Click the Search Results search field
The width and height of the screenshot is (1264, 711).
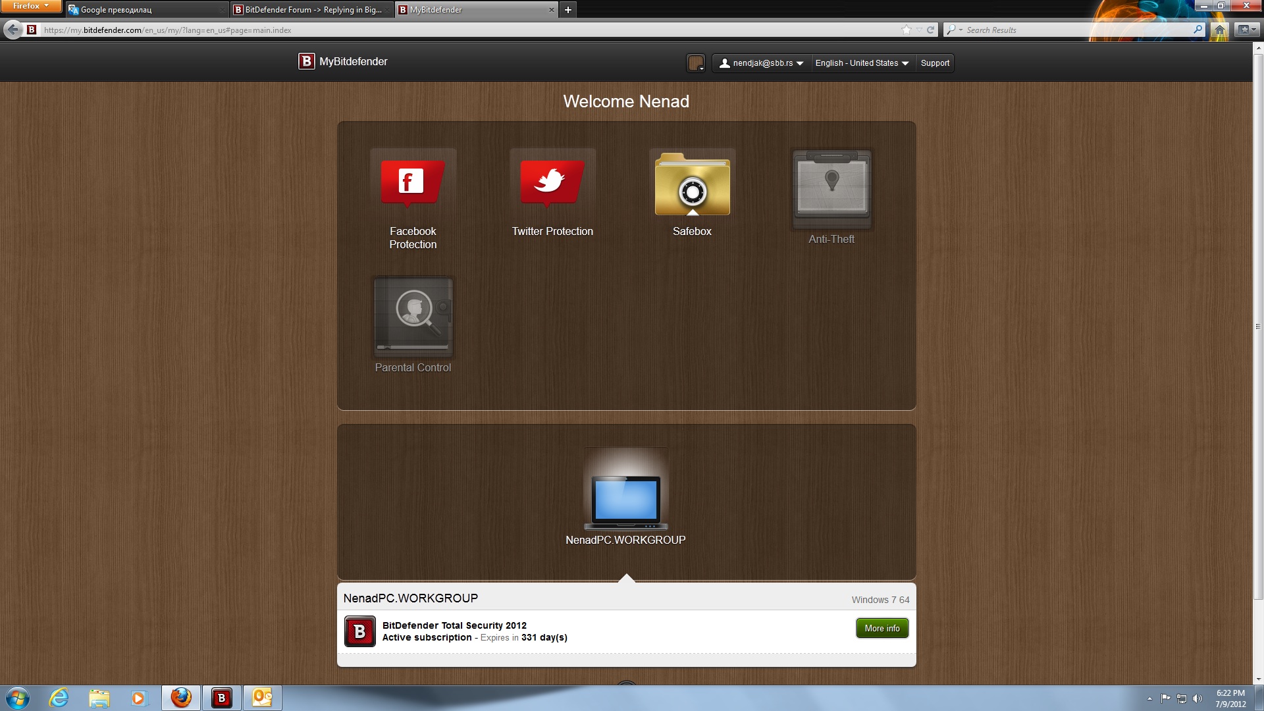[x=1076, y=30]
